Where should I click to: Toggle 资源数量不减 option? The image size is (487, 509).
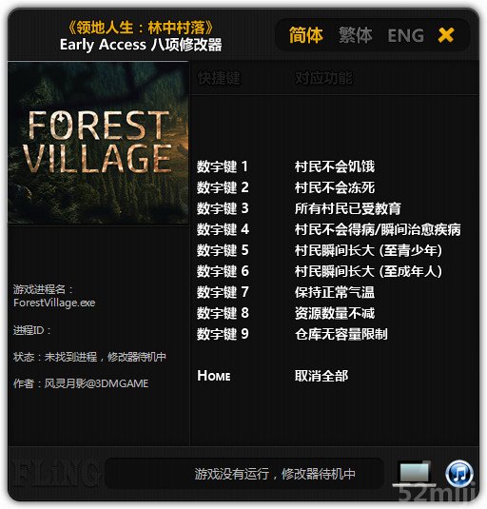coord(335,313)
